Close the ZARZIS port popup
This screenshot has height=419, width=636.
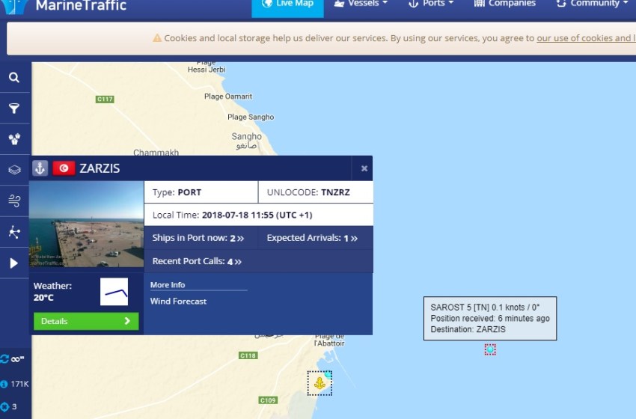tap(364, 168)
